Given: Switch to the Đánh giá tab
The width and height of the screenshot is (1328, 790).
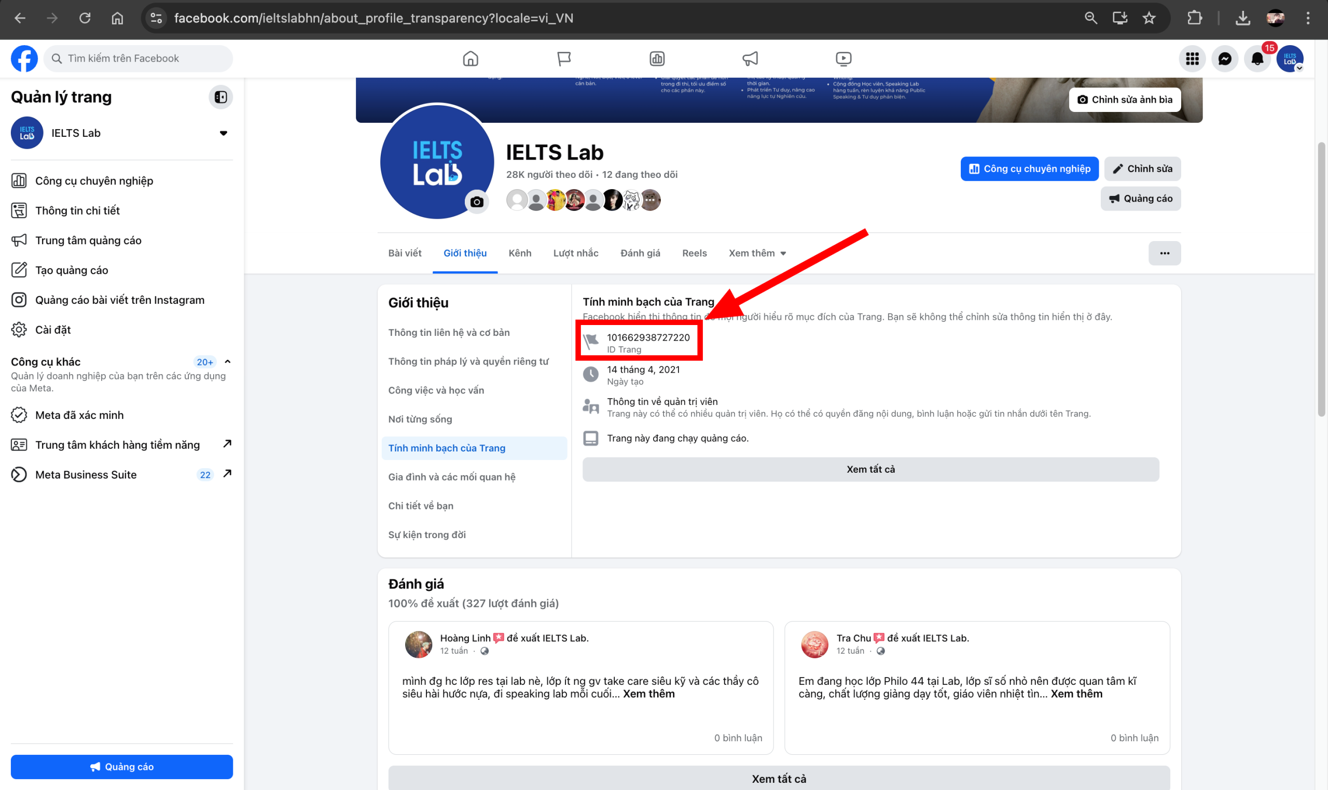Looking at the screenshot, I should 640,253.
